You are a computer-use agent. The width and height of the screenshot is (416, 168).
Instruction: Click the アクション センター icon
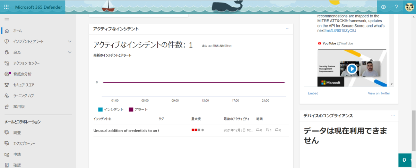7,63
